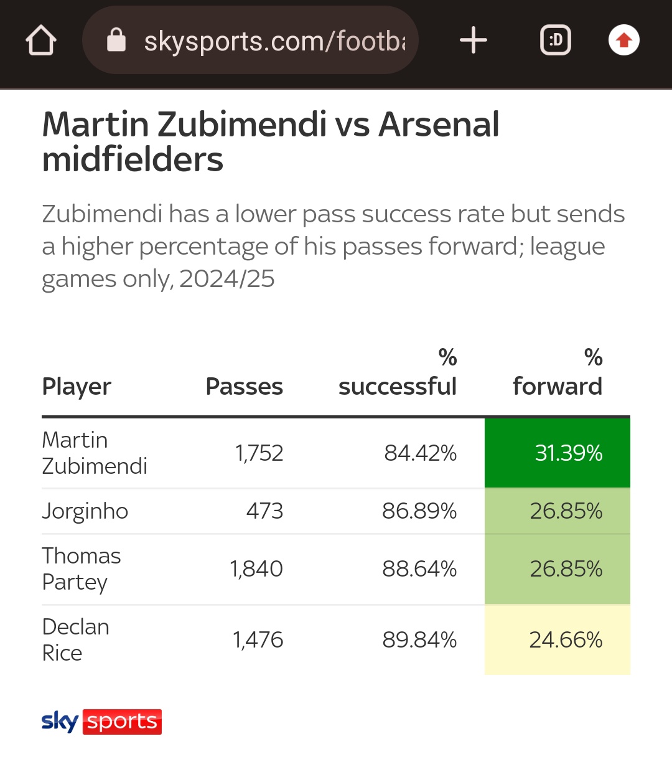Click the % successful column header
This screenshot has height=759, width=672.
(398, 374)
